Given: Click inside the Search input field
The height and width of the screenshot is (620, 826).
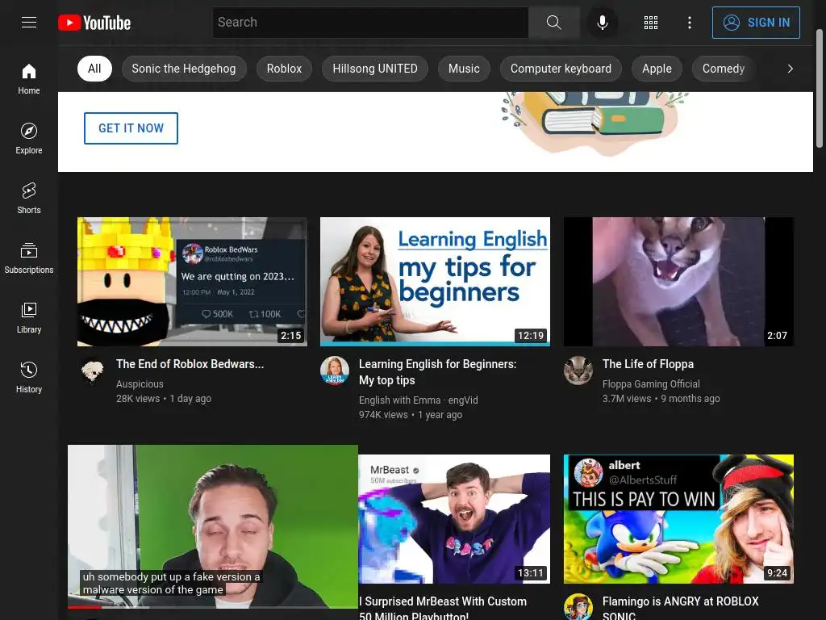Looking at the screenshot, I should 370,22.
